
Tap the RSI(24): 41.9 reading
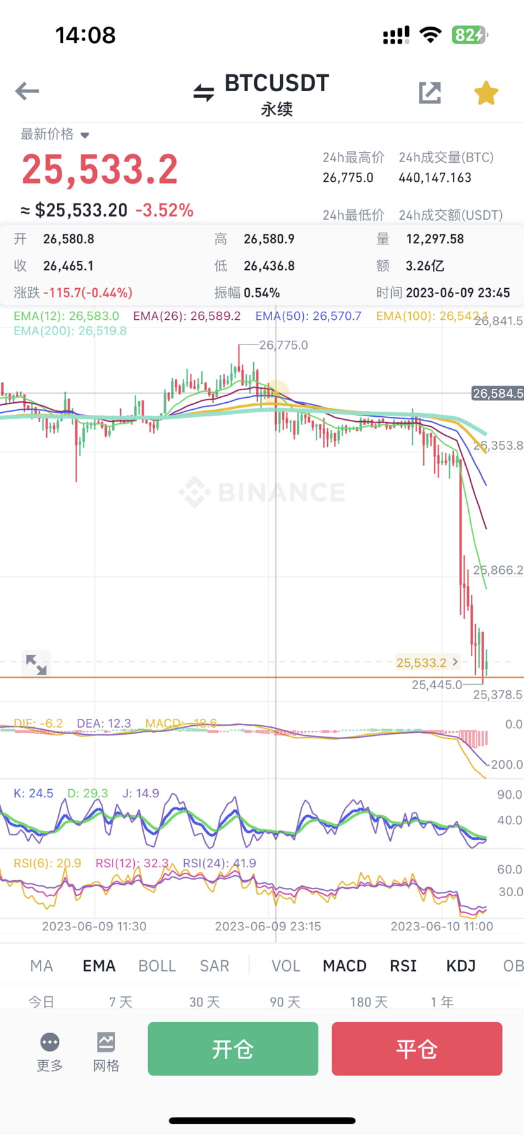(220, 863)
